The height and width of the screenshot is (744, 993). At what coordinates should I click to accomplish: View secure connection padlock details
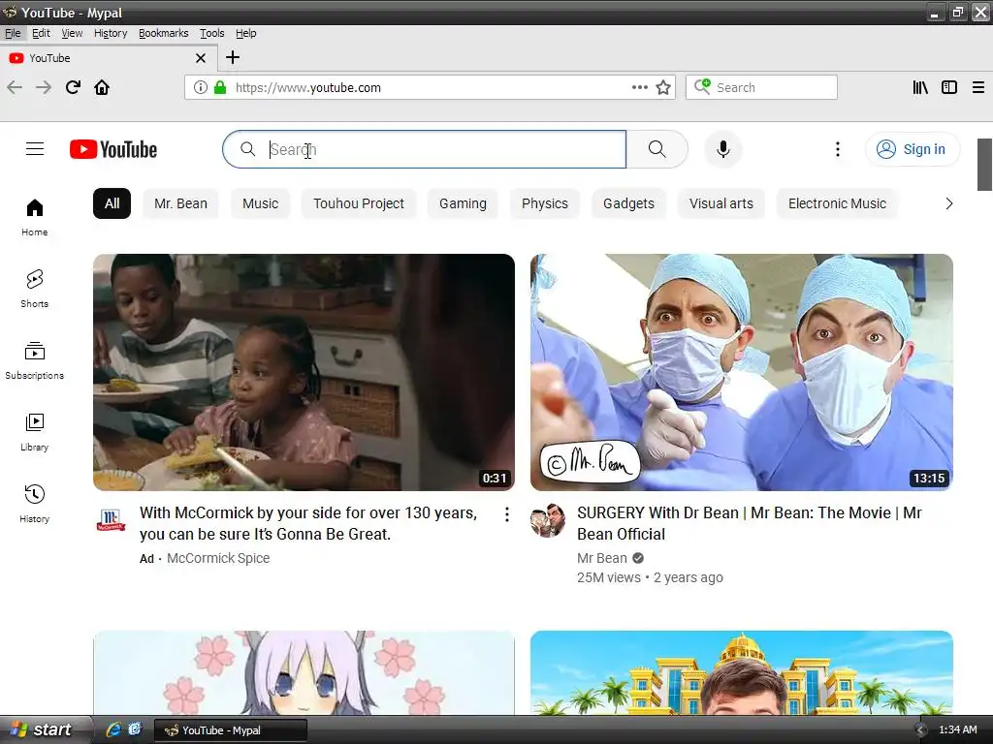220,87
